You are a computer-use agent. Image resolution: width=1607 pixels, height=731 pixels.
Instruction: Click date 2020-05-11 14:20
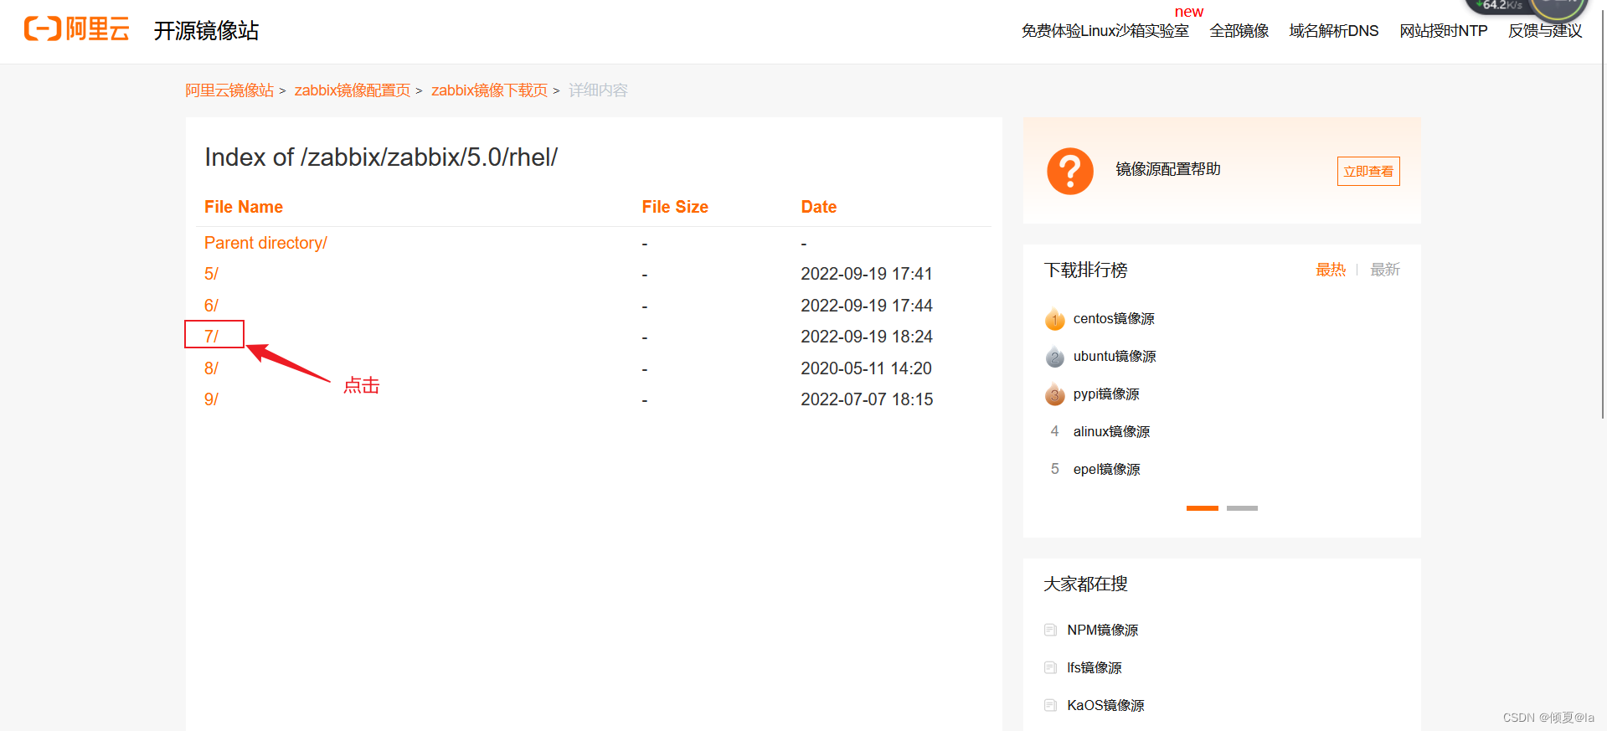(x=867, y=368)
